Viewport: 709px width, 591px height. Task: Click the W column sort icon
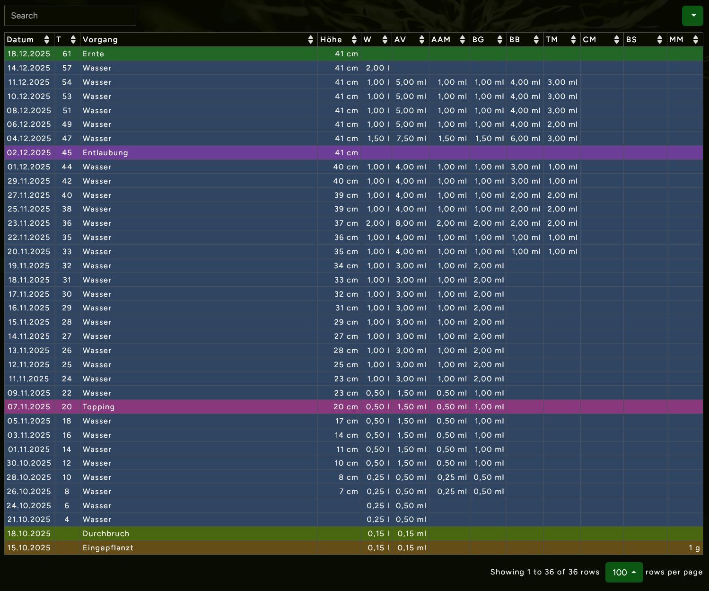click(385, 40)
